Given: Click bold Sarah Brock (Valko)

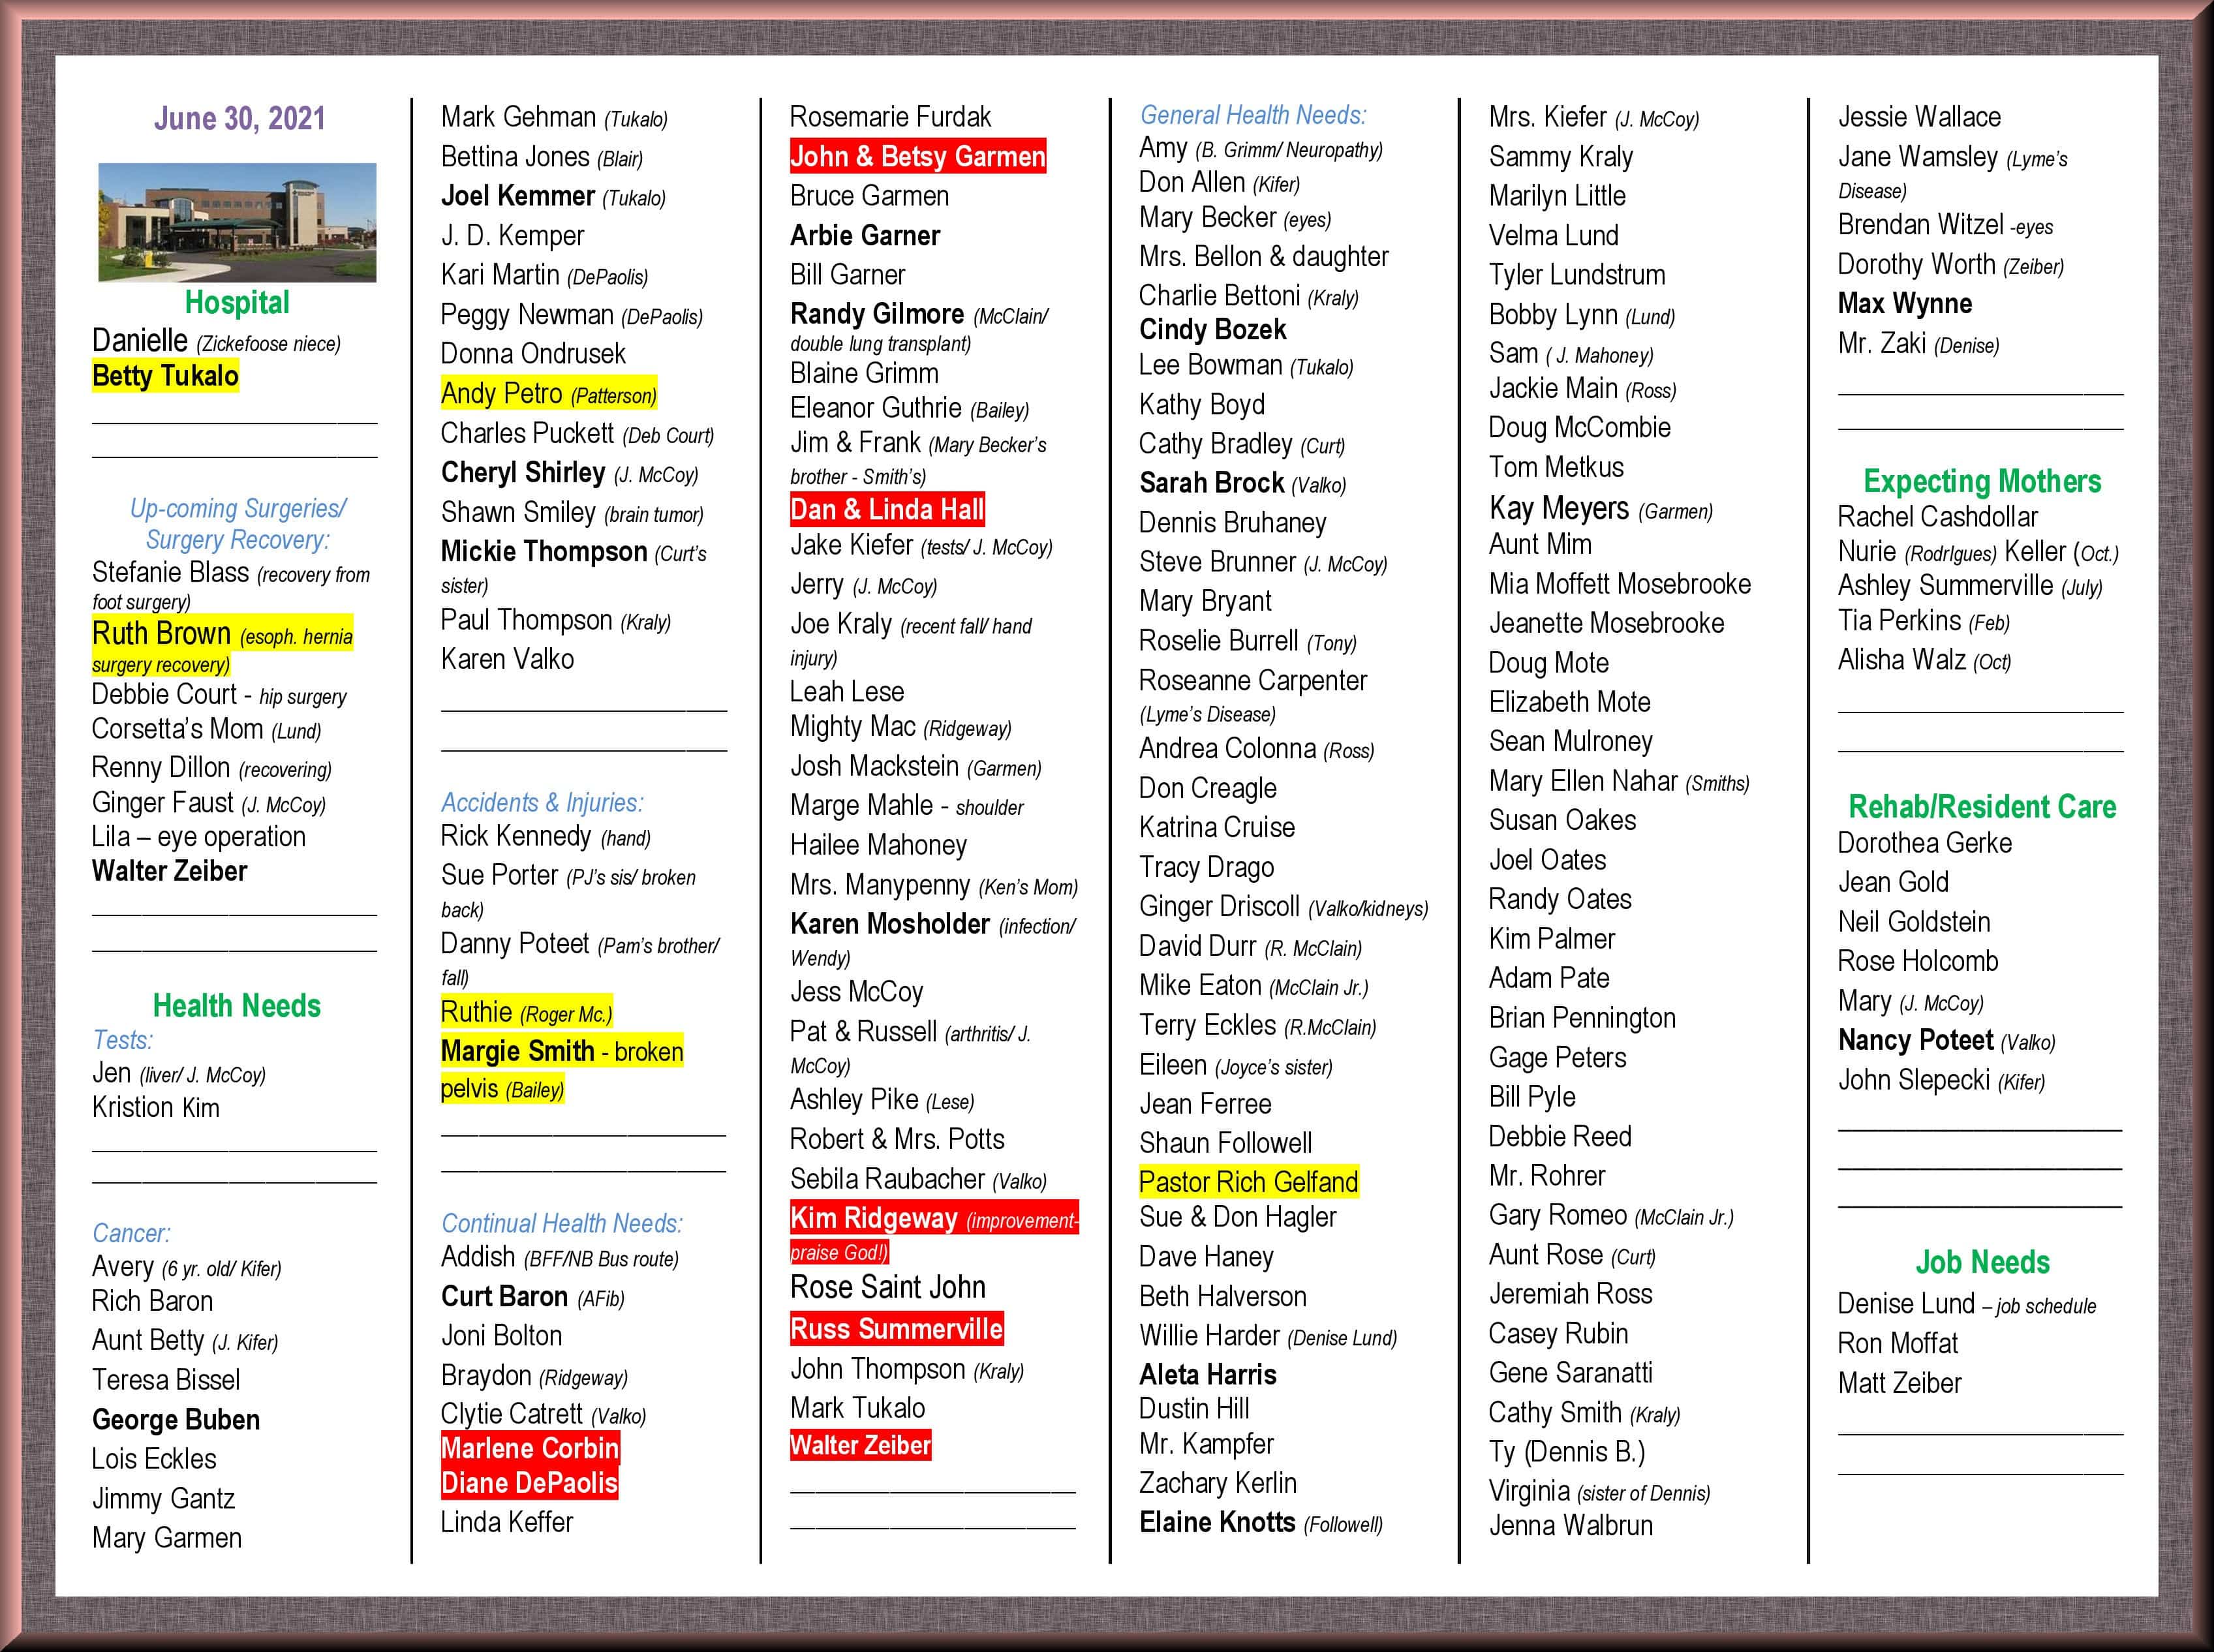Looking at the screenshot, I should pos(1242,484).
